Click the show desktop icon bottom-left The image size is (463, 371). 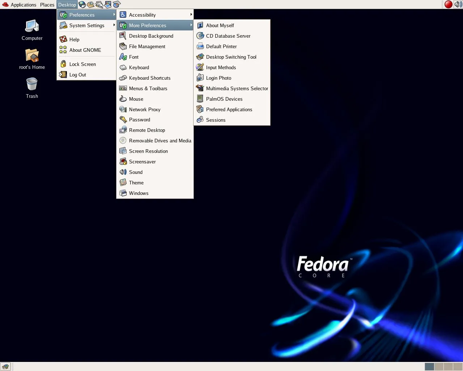pyautogui.click(x=5, y=367)
